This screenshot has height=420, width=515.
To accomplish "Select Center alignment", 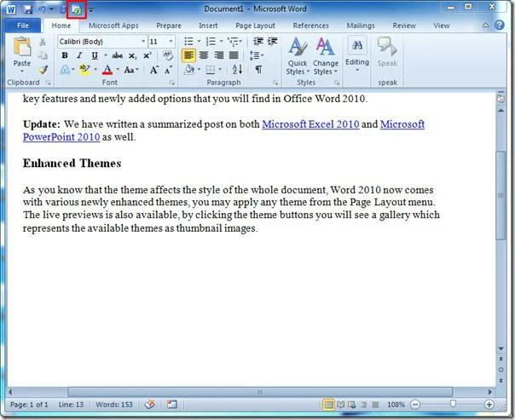I will 204,55.
